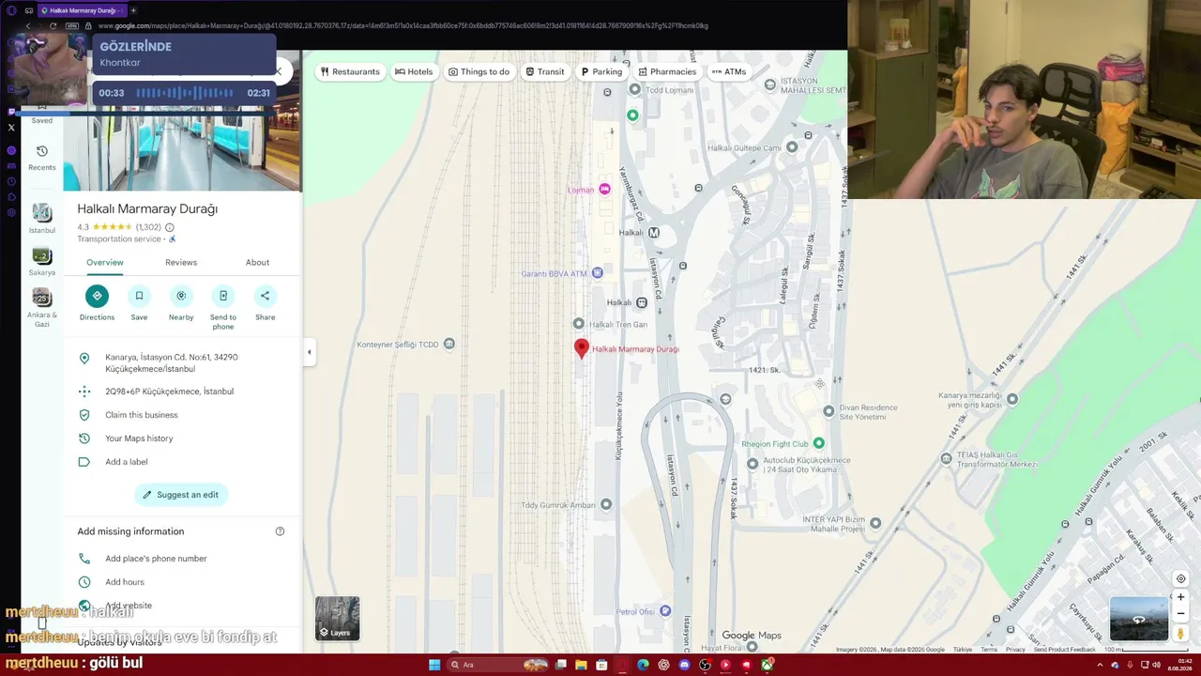Select the Konteyner Şefliği TCDD marker
Screen dimensions: 1201x676
[x=449, y=345]
